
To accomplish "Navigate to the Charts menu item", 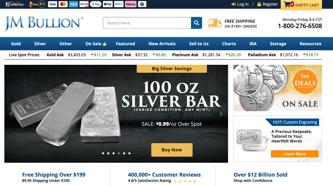I will tap(229, 44).
